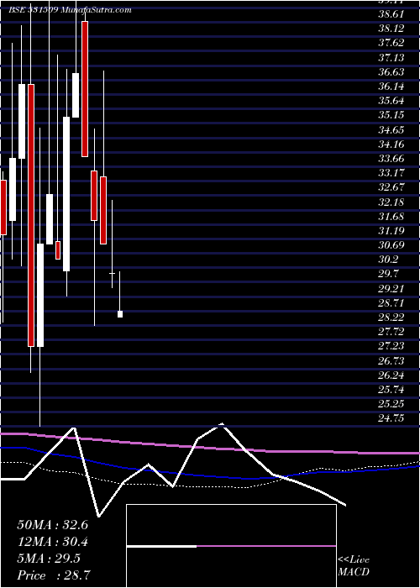420x588 pixels.
Task: Select the 24.75 price axis label
Action: click(391, 418)
